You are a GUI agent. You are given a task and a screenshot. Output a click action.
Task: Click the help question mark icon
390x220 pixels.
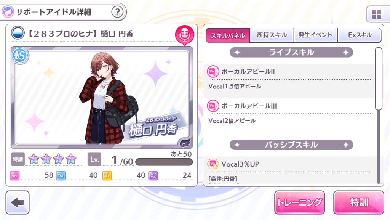(x=117, y=12)
